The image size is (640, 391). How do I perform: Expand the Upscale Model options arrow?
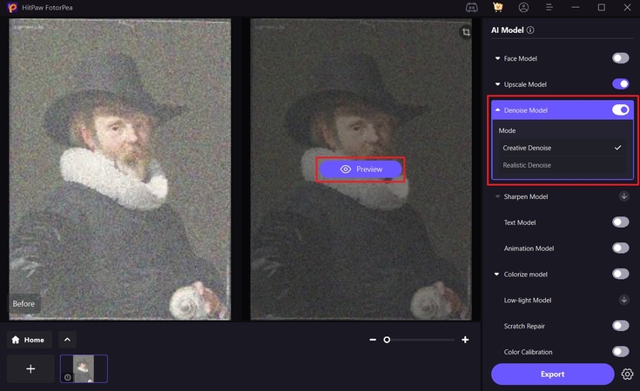pyautogui.click(x=497, y=84)
